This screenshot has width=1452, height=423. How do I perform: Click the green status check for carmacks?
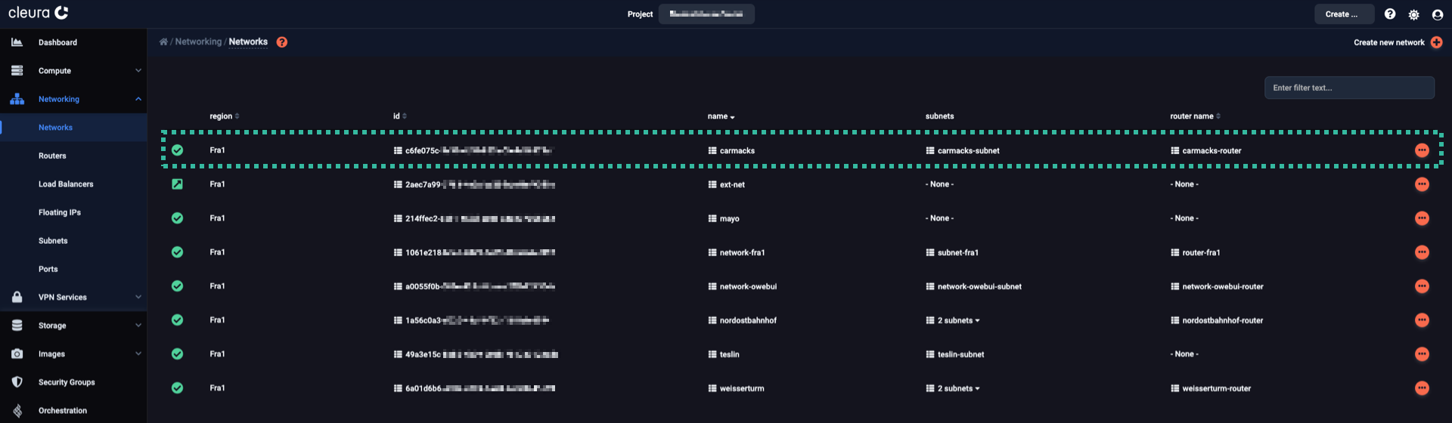click(x=177, y=150)
